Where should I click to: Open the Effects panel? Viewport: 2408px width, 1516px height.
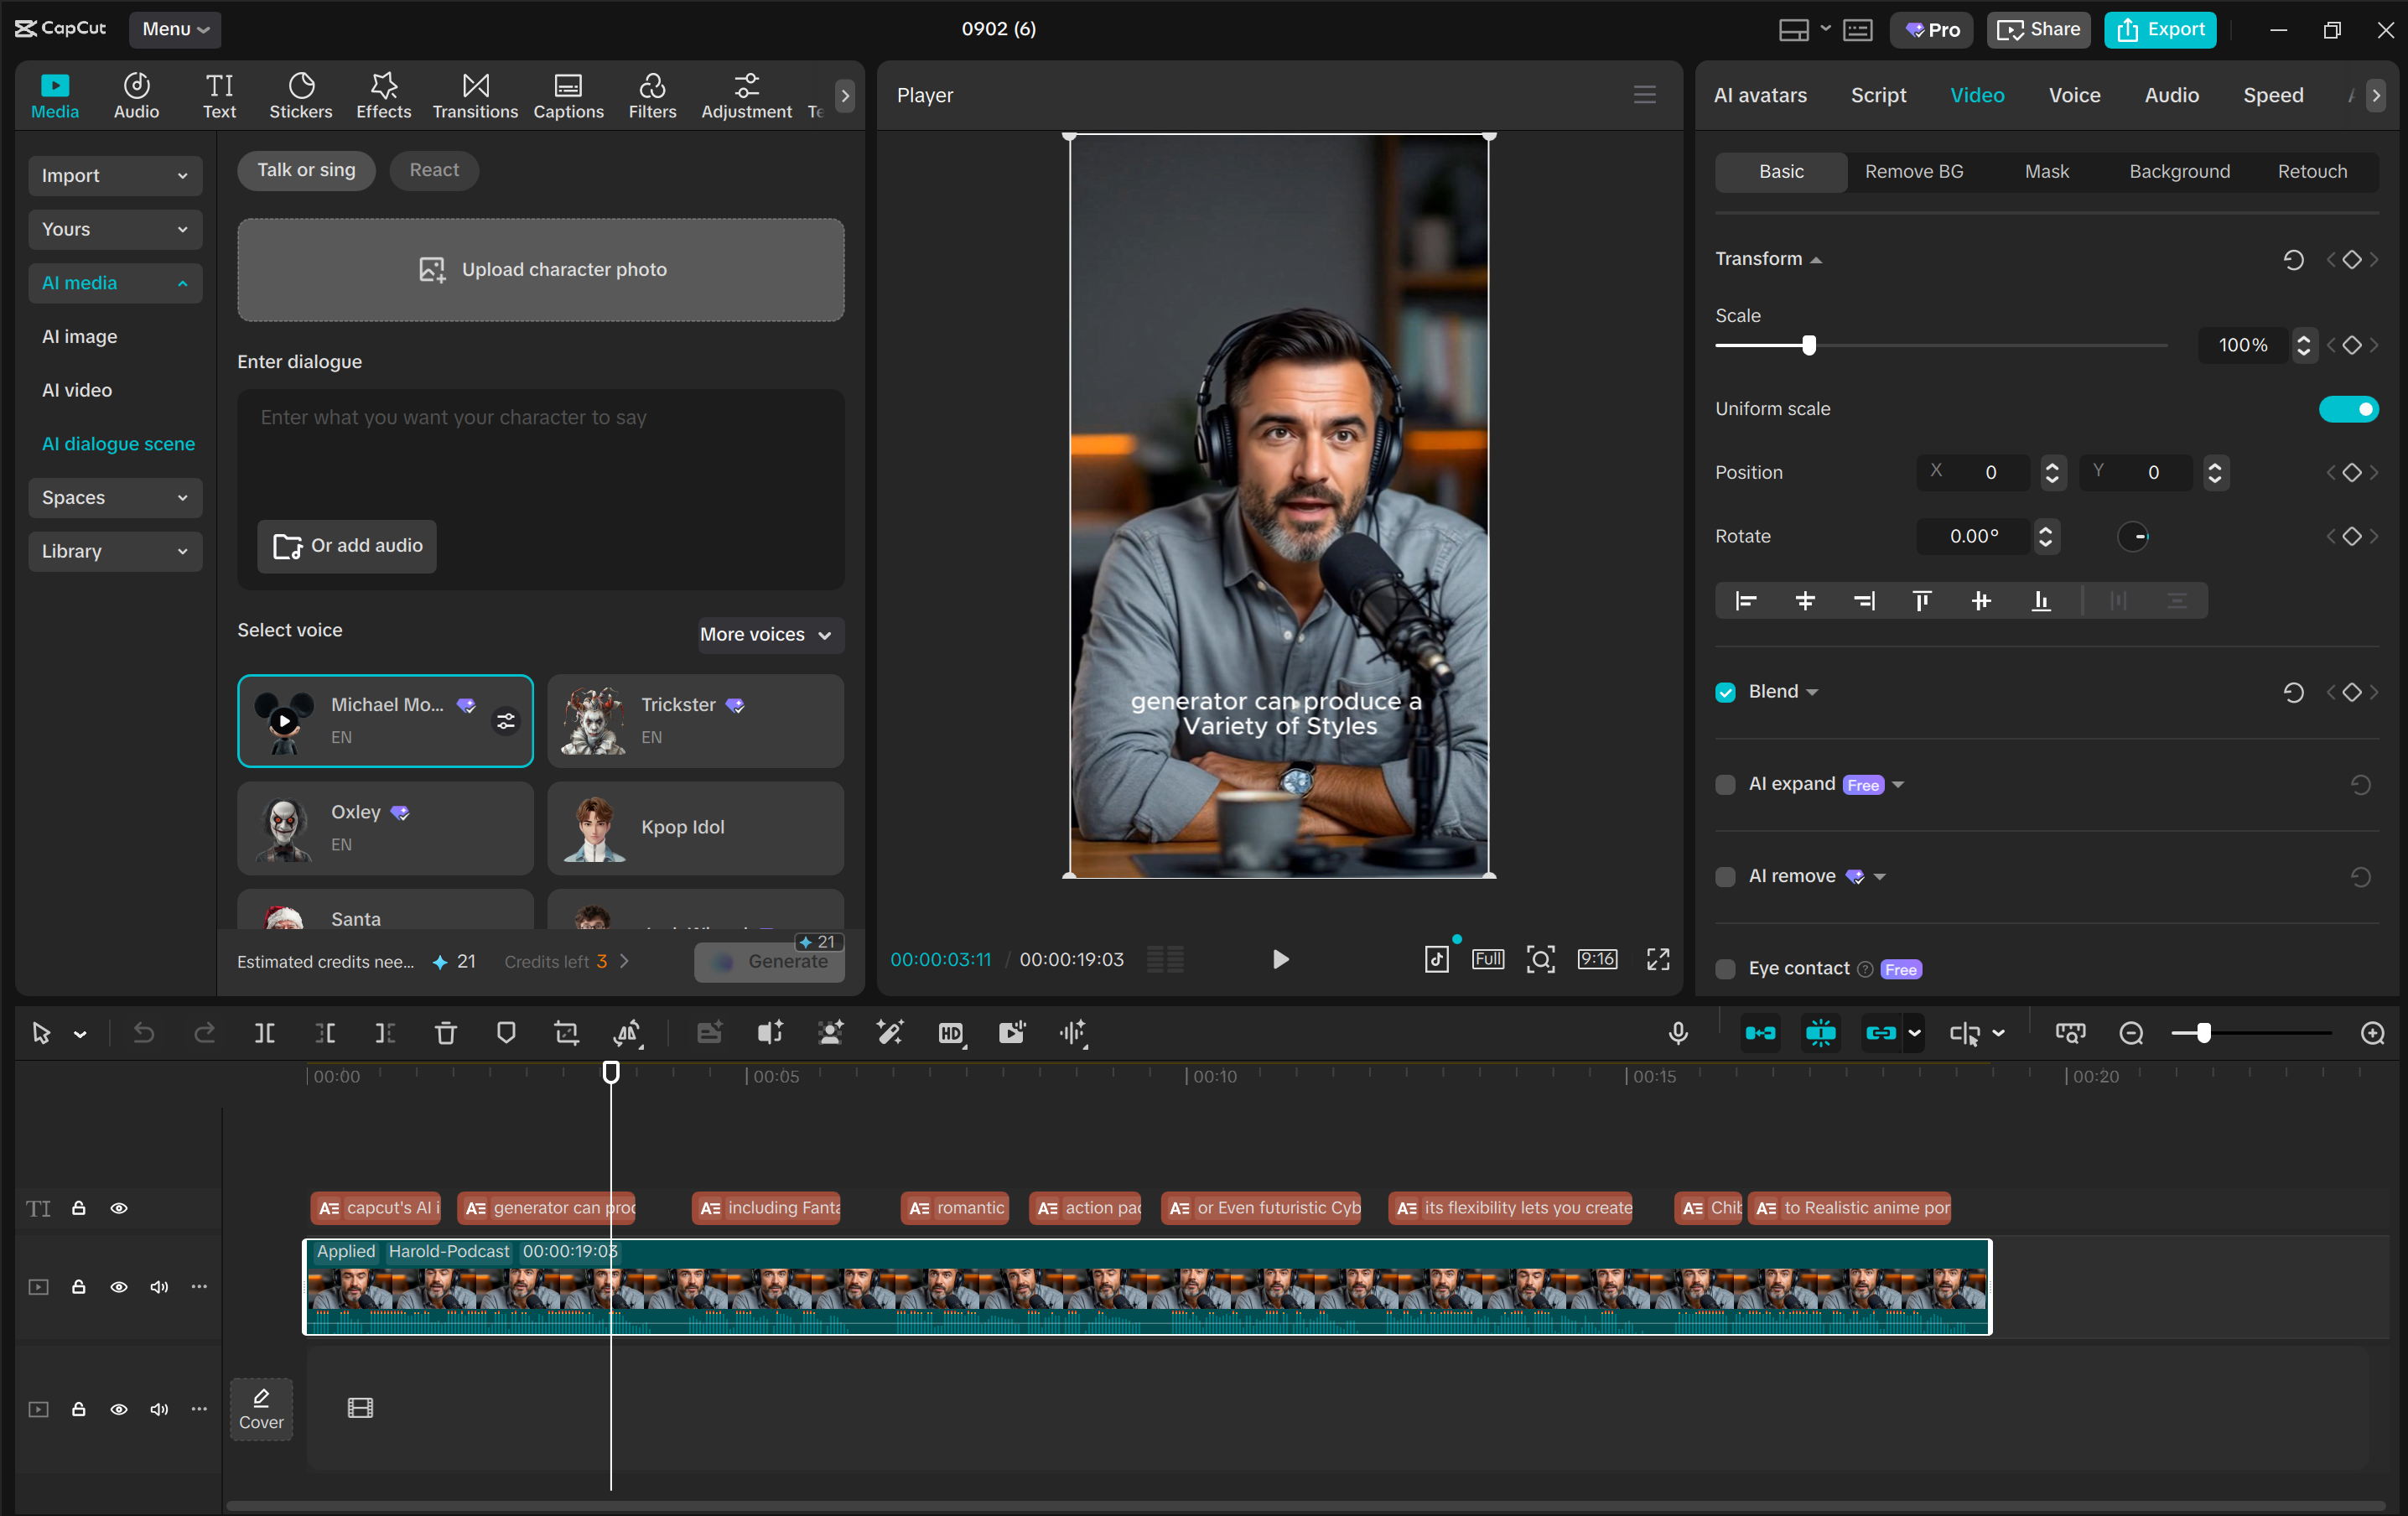tap(383, 96)
